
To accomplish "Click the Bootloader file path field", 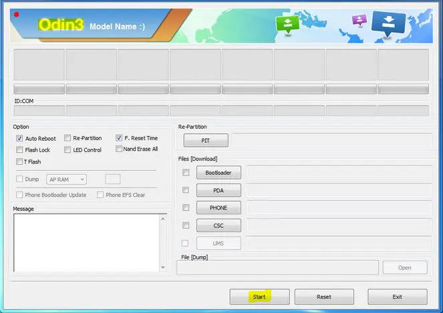I will pyautogui.click(x=339, y=172).
